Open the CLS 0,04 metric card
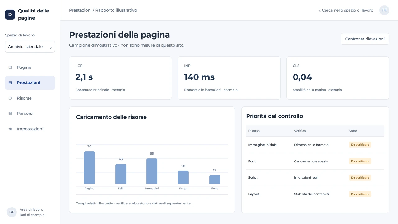 338,78
